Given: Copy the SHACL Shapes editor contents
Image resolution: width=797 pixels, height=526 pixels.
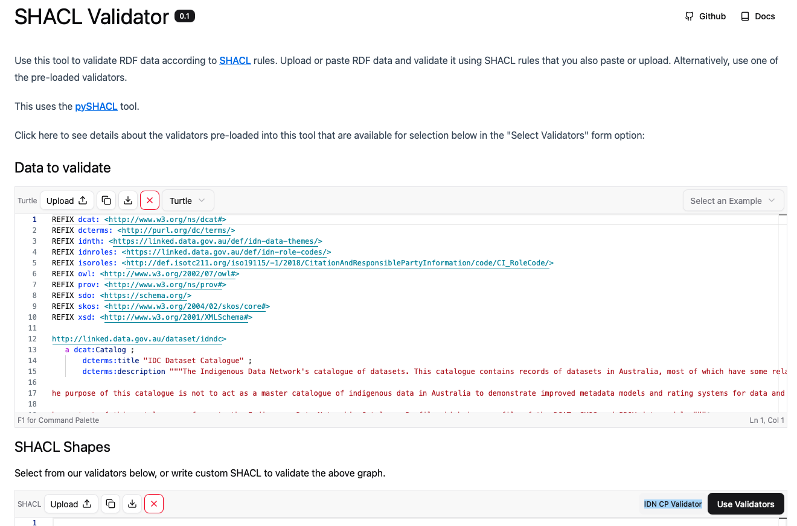Looking at the screenshot, I should (x=110, y=504).
